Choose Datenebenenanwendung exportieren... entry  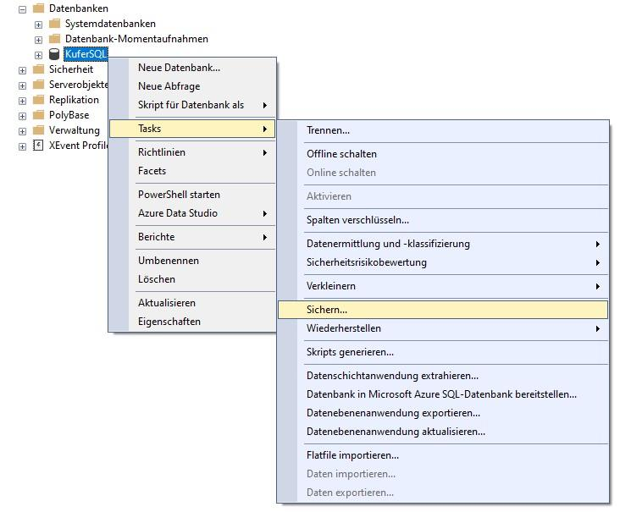[443, 413]
